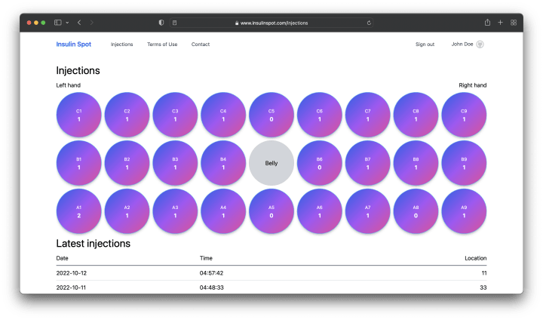Select injection spot B6
The width and height of the screenshot is (543, 320).
[x=320, y=163]
